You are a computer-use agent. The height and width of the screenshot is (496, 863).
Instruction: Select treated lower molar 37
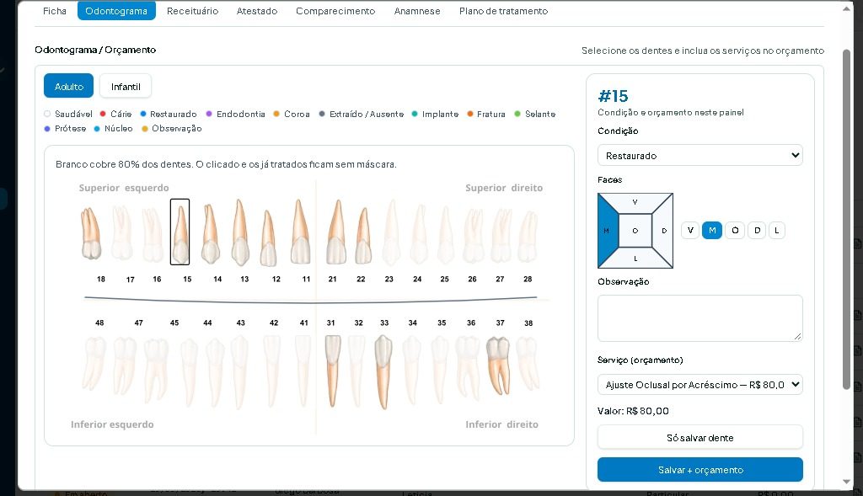(x=498, y=365)
